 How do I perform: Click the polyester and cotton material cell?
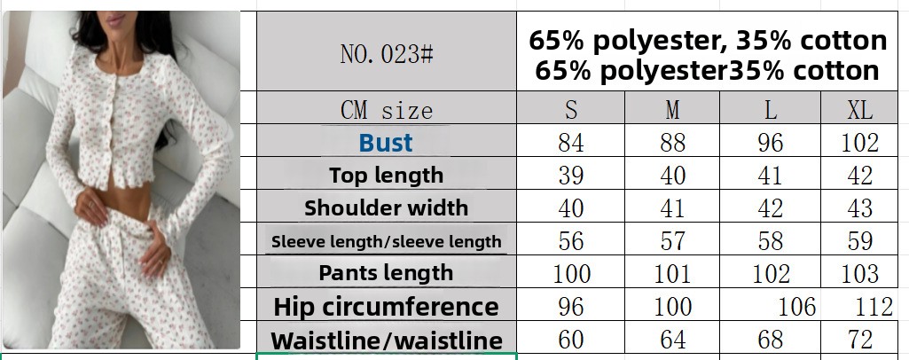click(x=707, y=55)
